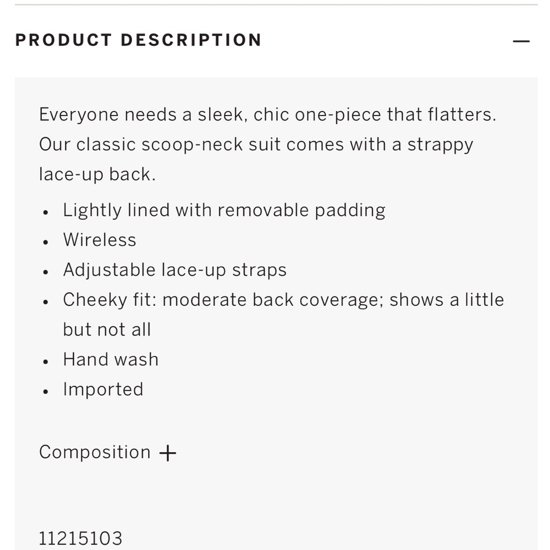Click the 'Our classic scoop-neck suit' line
Viewport: 550px width, 550px height.
(x=256, y=145)
